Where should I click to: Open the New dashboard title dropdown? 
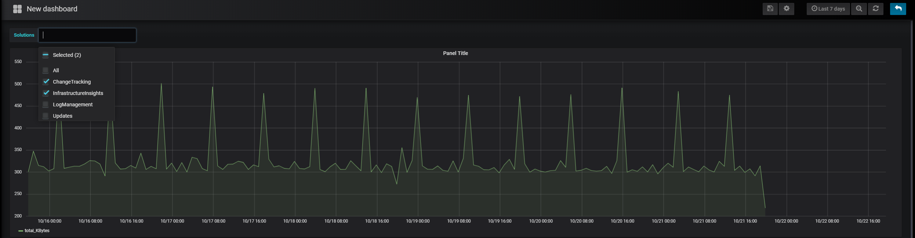click(52, 9)
